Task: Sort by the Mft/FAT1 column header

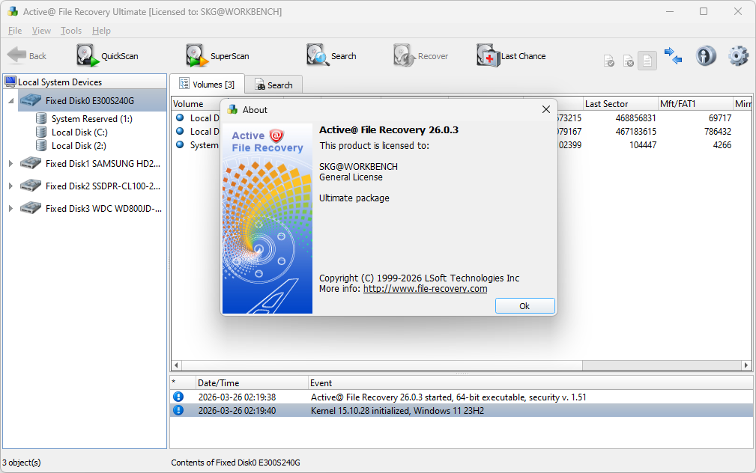Action: pos(695,103)
